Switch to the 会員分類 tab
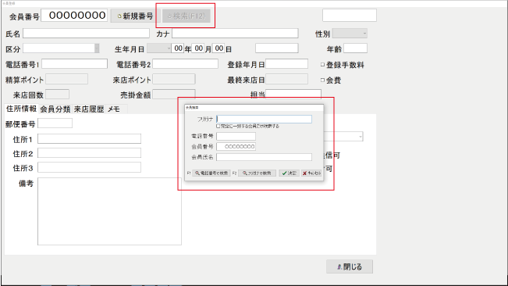 coord(55,109)
